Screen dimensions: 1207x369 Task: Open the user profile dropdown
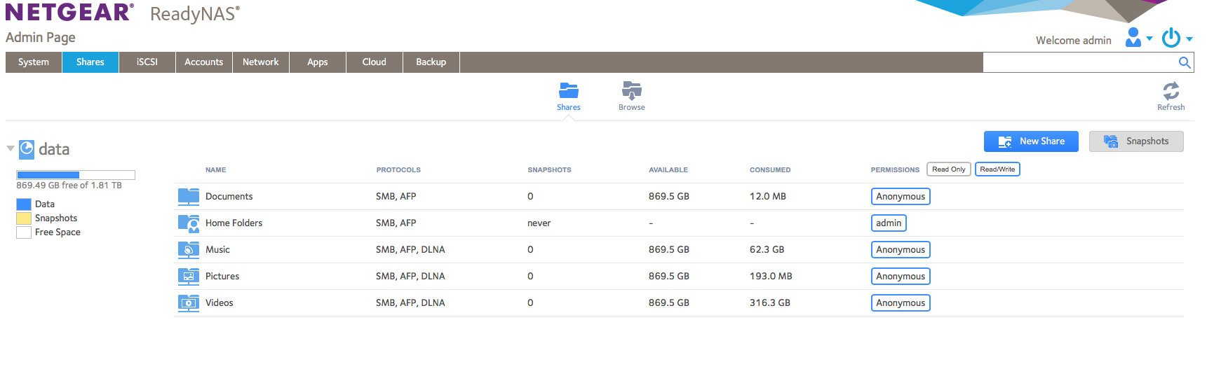coord(1138,38)
